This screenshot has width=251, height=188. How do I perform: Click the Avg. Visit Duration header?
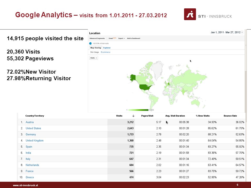pyautogui.click(x=175, y=116)
